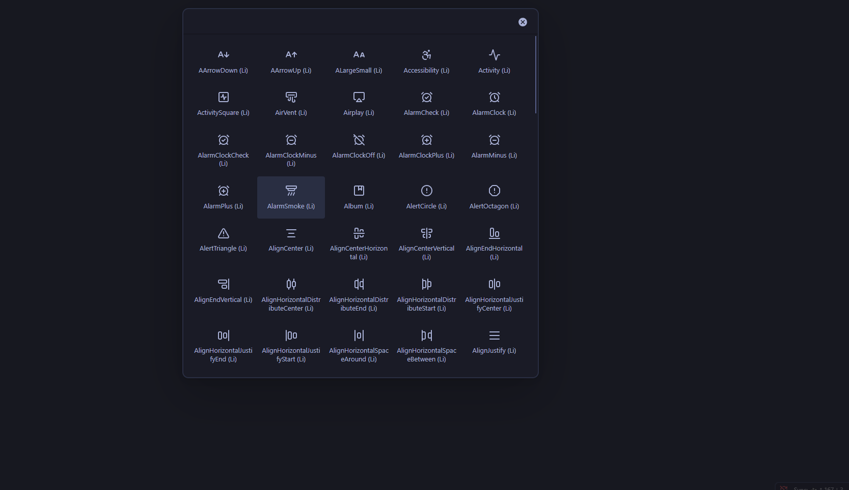Viewport: 849px width, 490px height.
Task: Choose the Album (Li) icon
Action: pyautogui.click(x=359, y=191)
